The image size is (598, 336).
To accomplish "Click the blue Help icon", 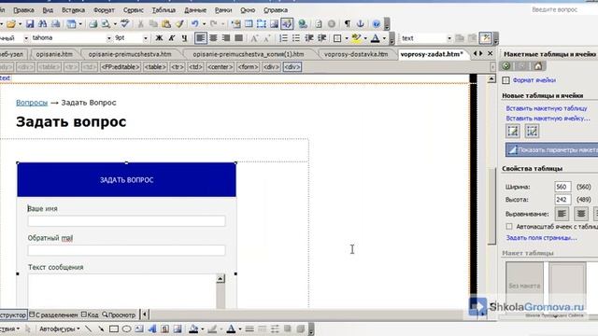I will tap(376, 24).
